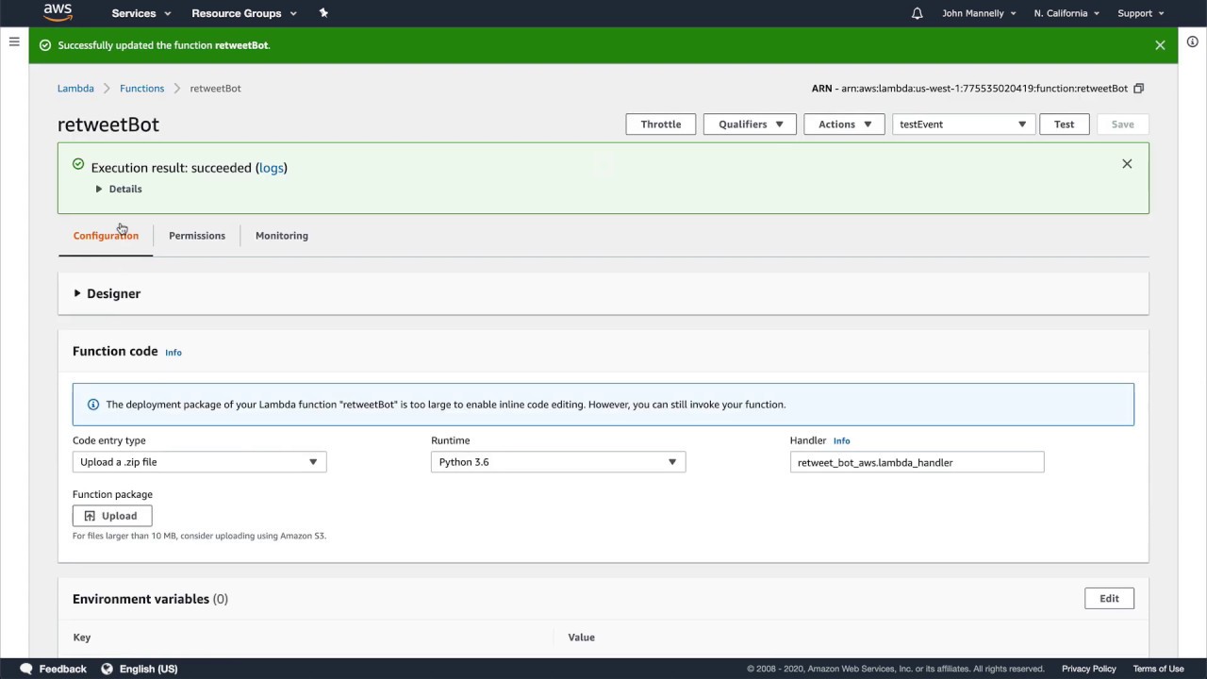The width and height of the screenshot is (1207, 679).
Task: Open the testEvent selector dropdown
Action: 964,124
